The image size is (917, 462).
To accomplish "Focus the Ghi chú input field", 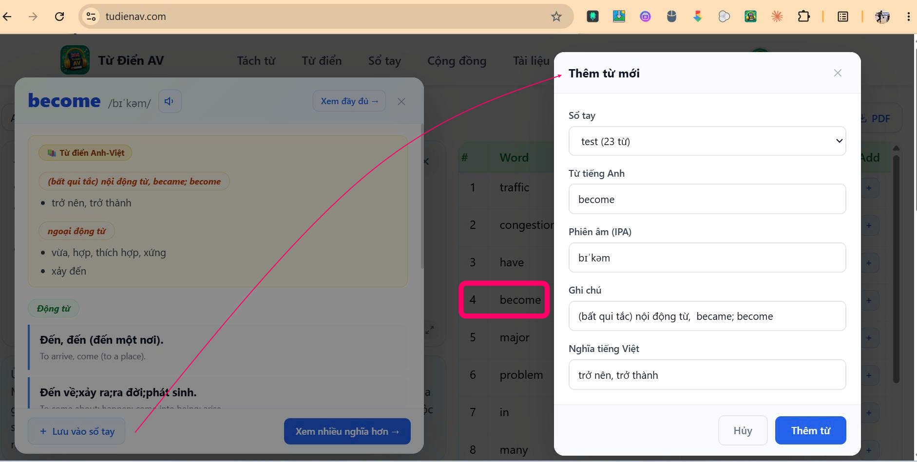I will (x=707, y=316).
